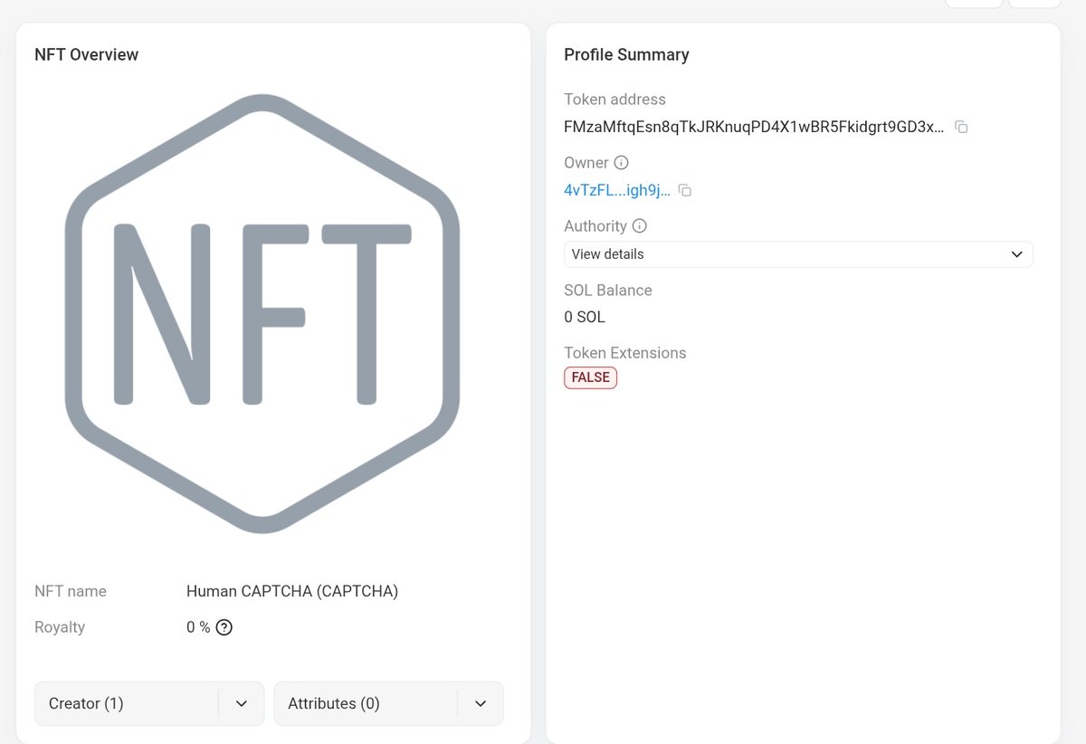Click the info icon next to Authority
This screenshot has width=1086, height=744.
(x=639, y=226)
